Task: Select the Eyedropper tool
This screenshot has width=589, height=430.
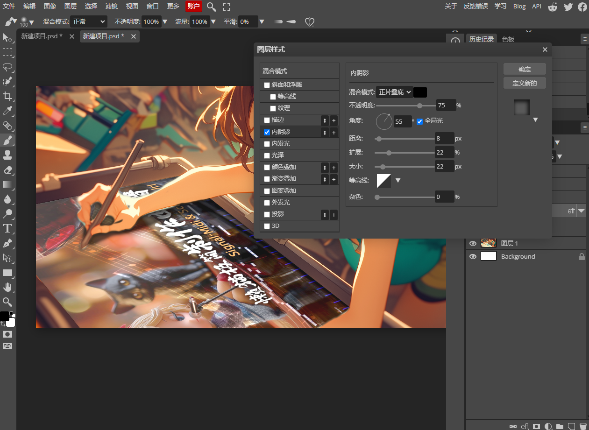Action: tap(7, 111)
